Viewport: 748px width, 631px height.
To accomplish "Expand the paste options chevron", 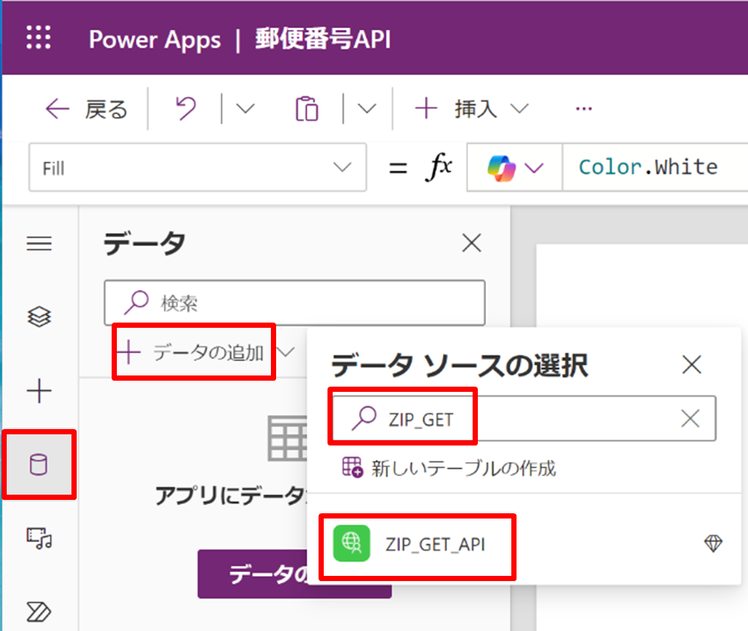I will [366, 109].
